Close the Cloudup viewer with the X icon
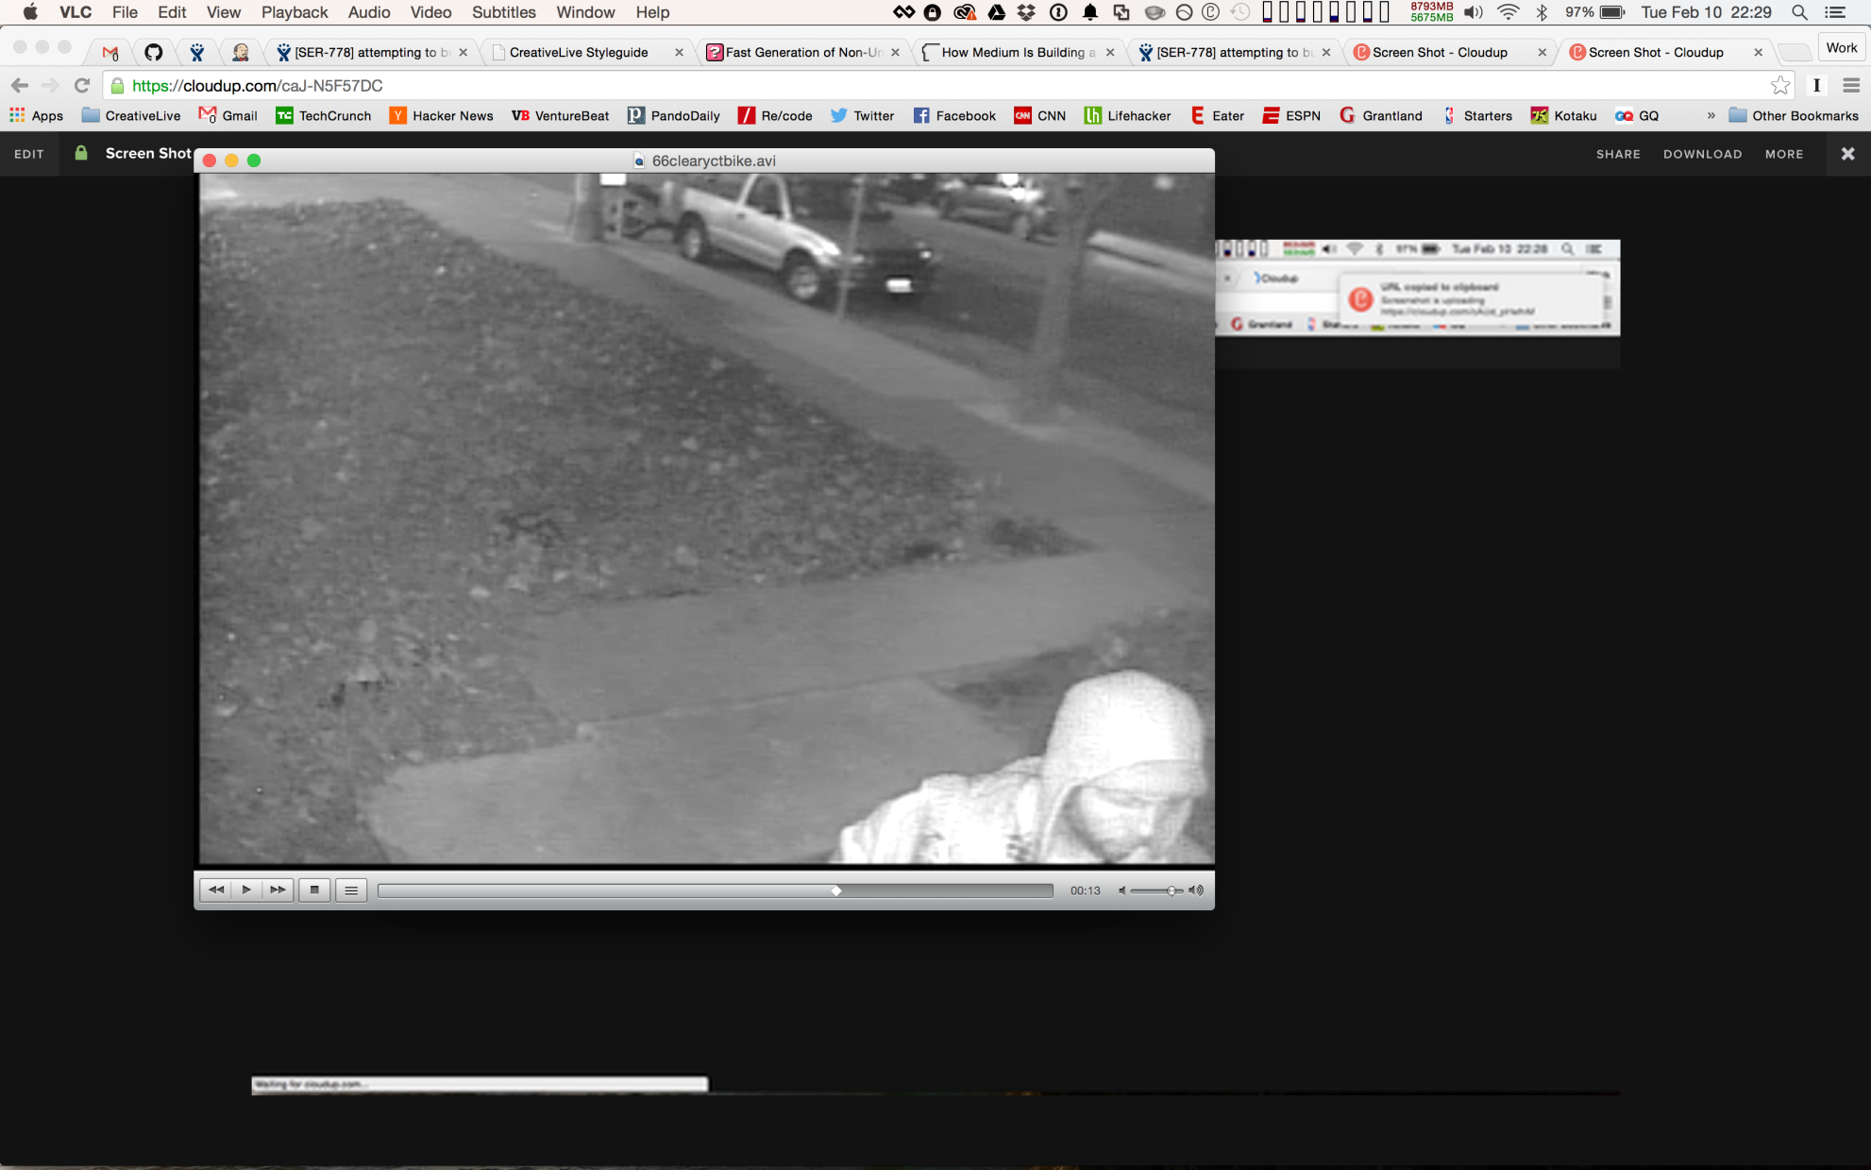This screenshot has width=1871, height=1170. (x=1847, y=153)
